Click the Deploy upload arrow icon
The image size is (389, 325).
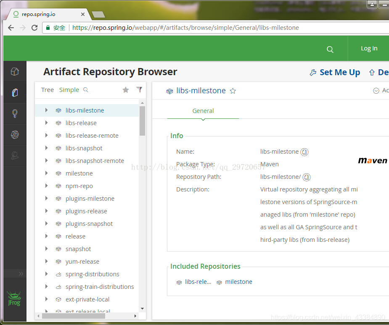click(x=372, y=72)
